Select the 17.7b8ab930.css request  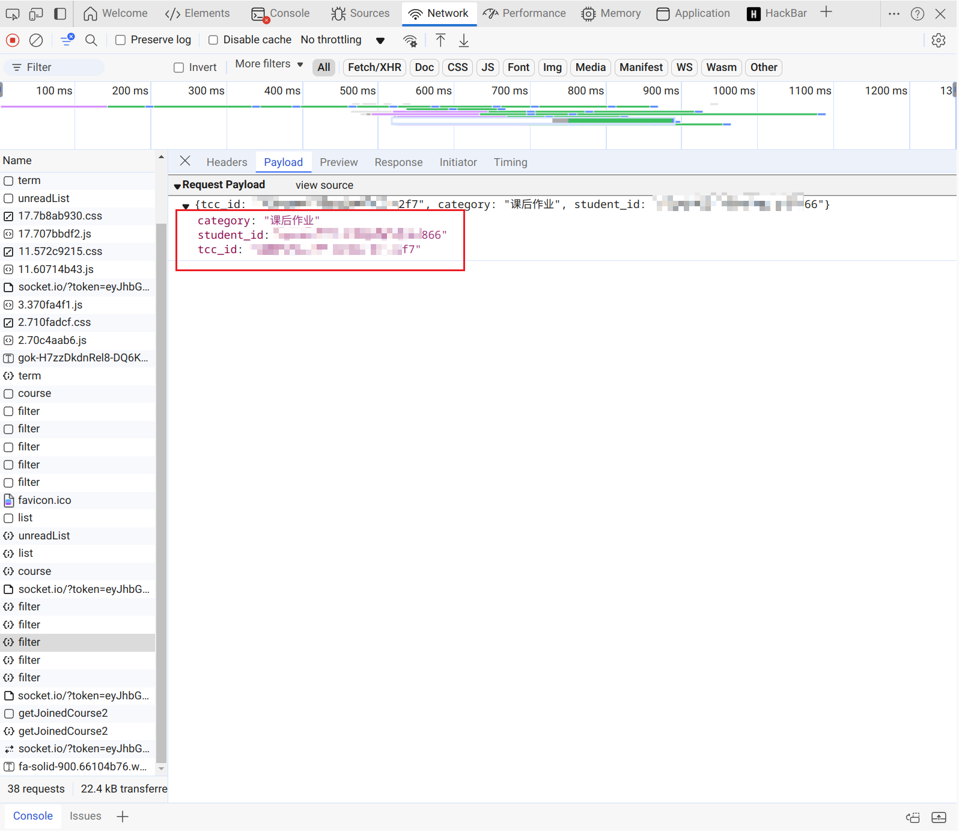pos(78,216)
